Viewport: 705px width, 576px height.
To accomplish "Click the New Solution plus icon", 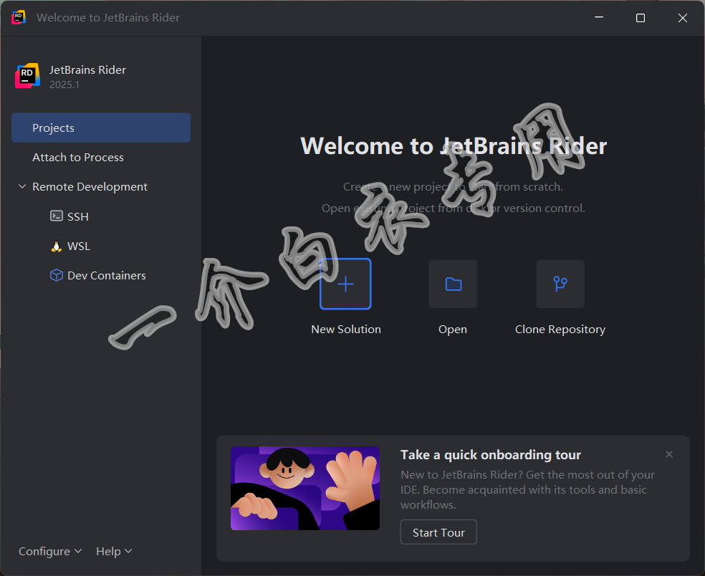I will [345, 284].
